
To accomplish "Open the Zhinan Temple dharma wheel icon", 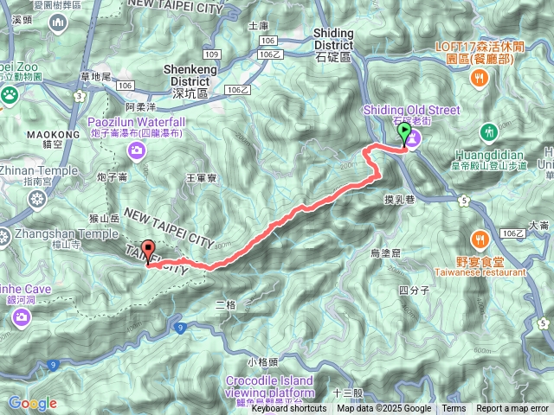I will point(37,201).
